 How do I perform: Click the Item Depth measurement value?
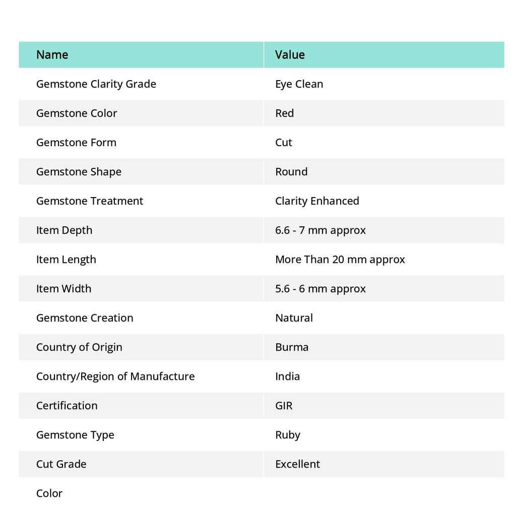(320, 230)
